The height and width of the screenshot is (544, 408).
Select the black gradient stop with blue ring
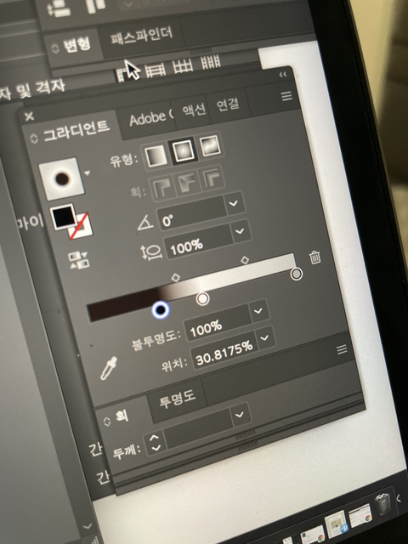[161, 309]
